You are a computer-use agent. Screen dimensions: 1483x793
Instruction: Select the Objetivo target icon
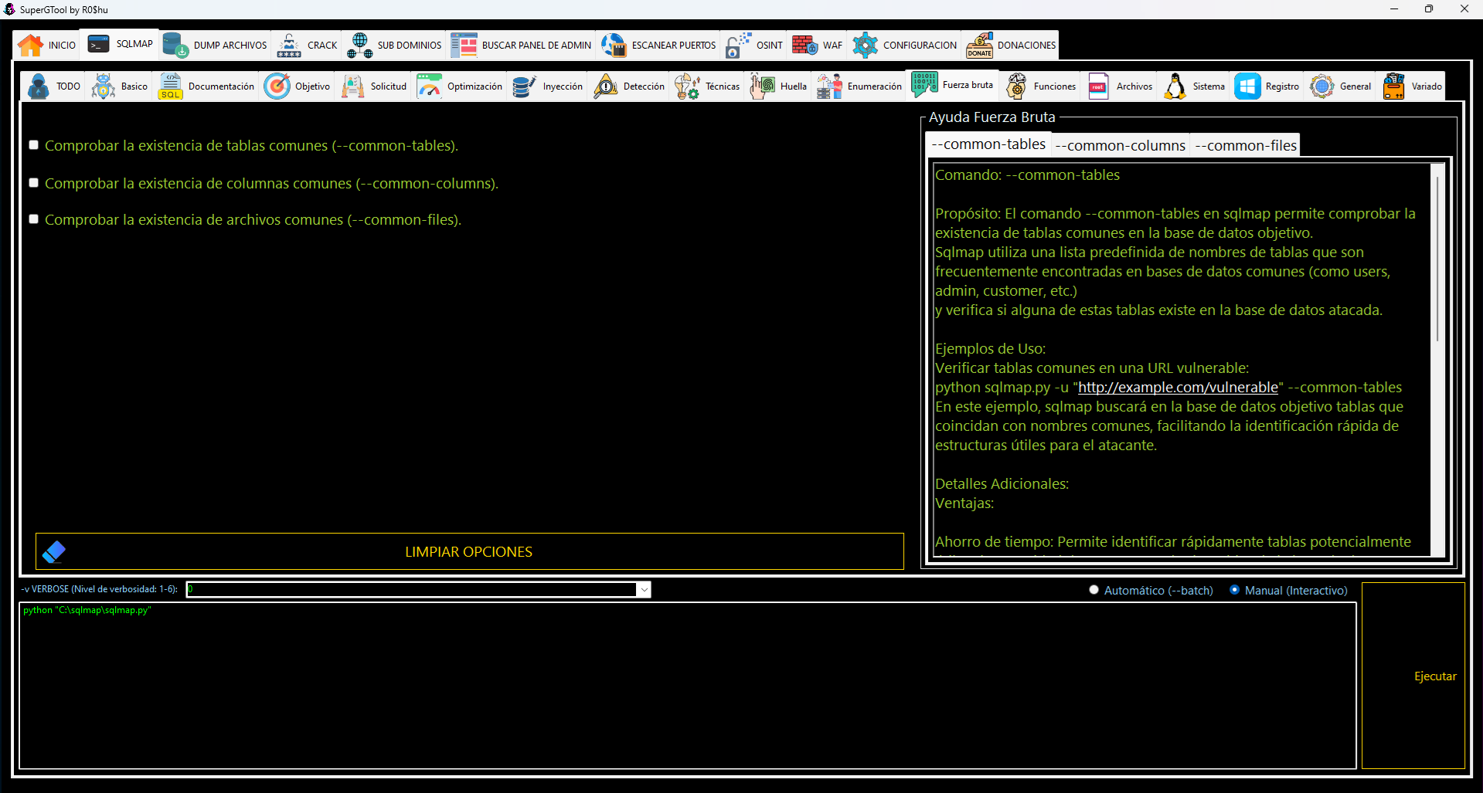tap(277, 86)
